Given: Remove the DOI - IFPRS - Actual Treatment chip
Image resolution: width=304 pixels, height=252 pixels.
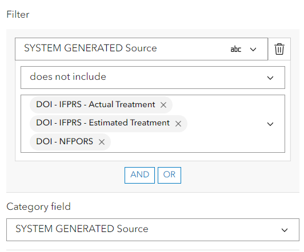Looking at the screenshot, I should (163, 105).
